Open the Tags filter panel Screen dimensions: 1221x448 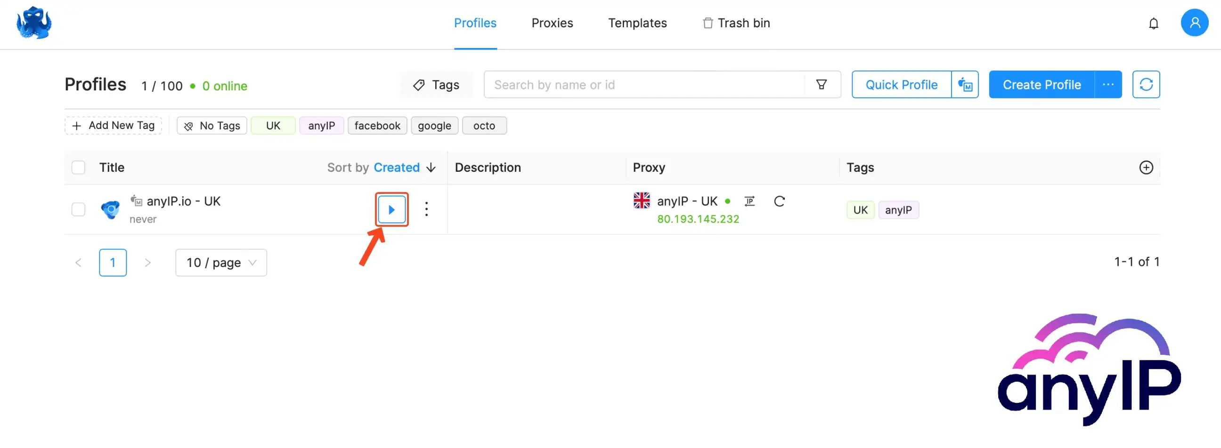point(436,84)
